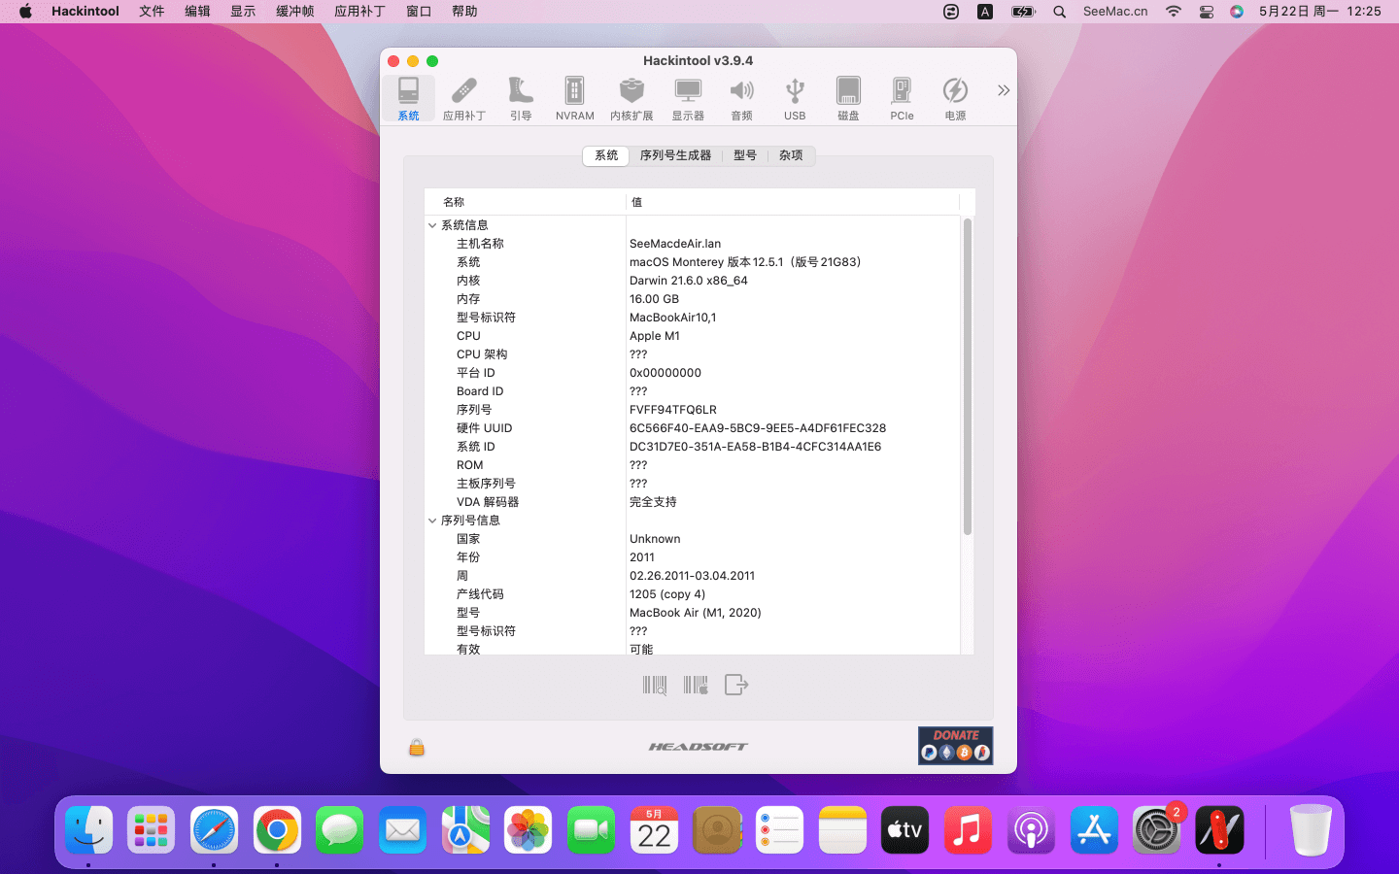Select the 完全支持 value
Viewport: 1399px width, 874px height.
(x=653, y=502)
